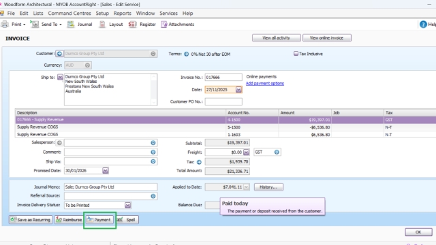Open the Promised Date calendar dropdown
This screenshot has width=436, height=245.
[106, 171]
